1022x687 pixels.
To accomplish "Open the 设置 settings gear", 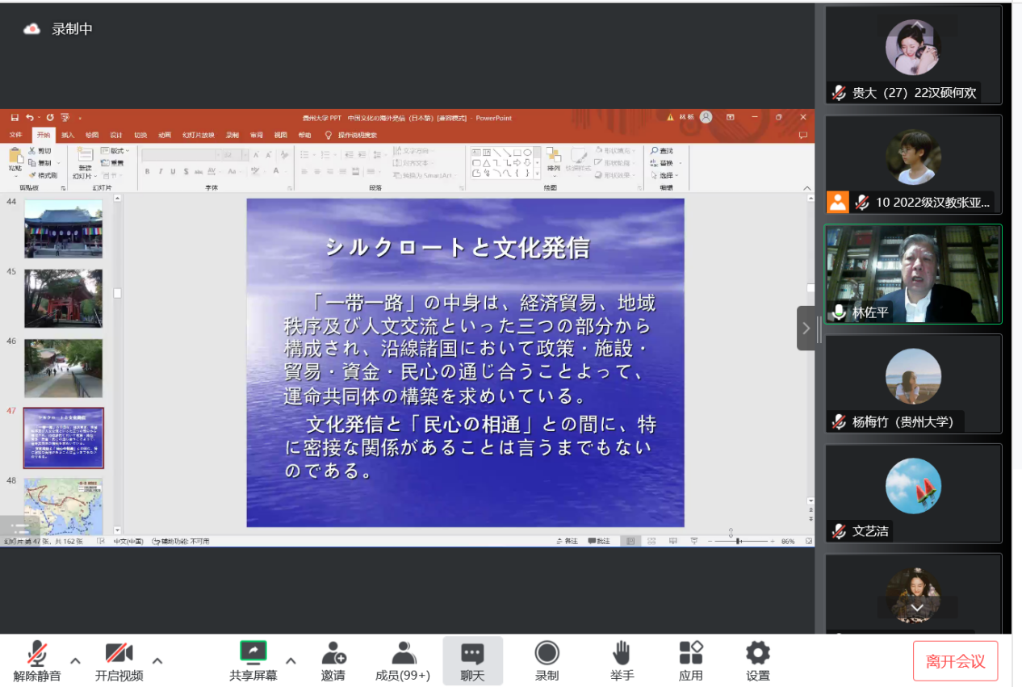I will click(x=757, y=660).
